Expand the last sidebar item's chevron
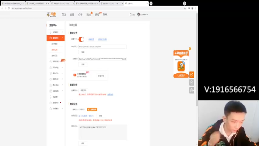259x146 pixels. (62, 109)
